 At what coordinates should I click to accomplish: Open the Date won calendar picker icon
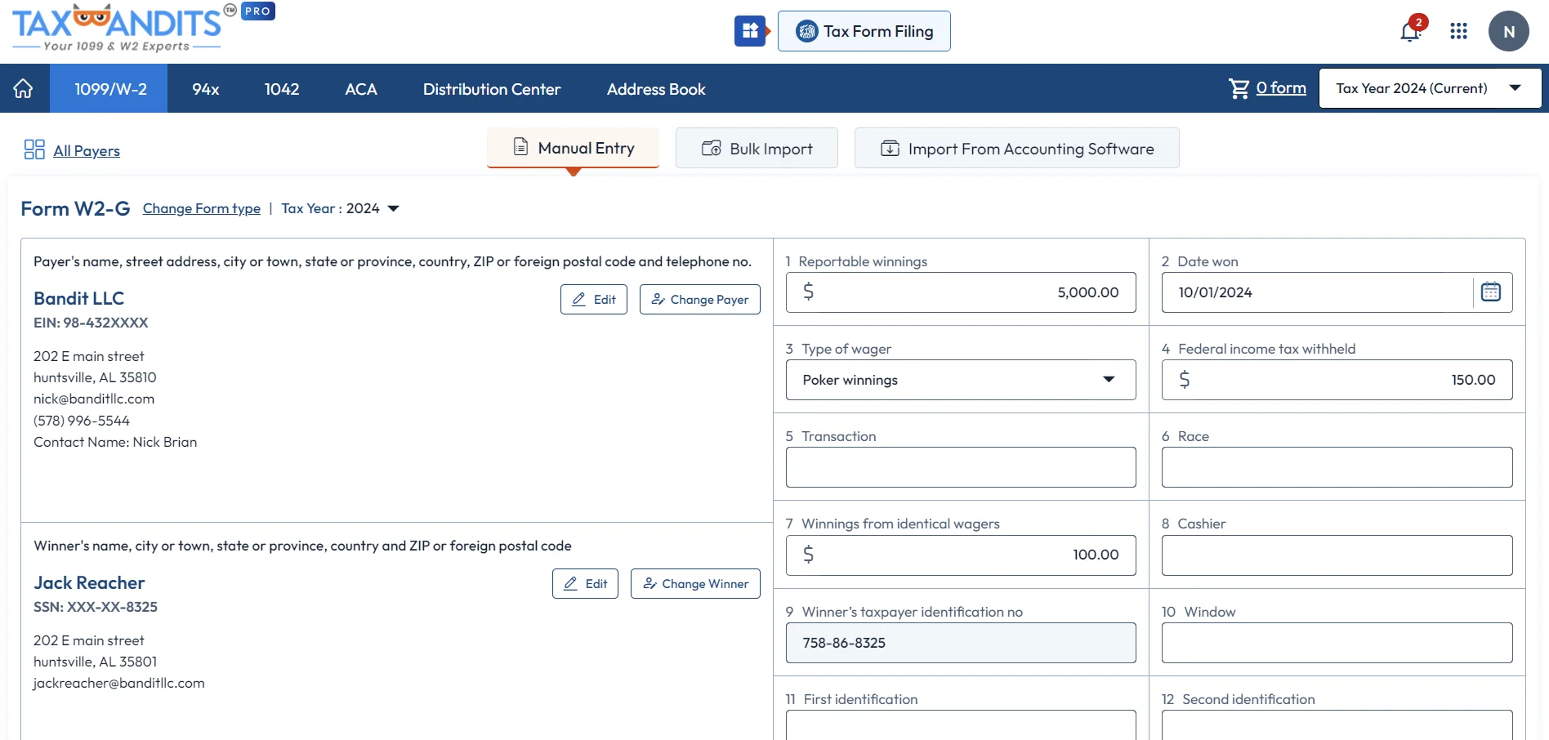[x=1491, y=292]
